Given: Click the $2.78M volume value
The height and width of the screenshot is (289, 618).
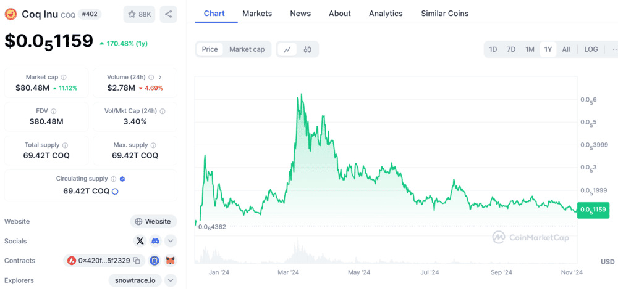Looking at the screenshot, I should tap(121, 88).
